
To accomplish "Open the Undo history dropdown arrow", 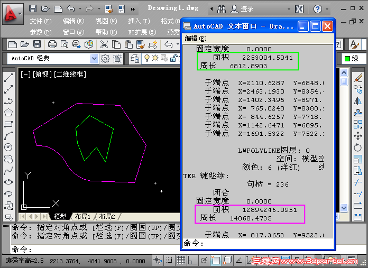I will 80,9.
